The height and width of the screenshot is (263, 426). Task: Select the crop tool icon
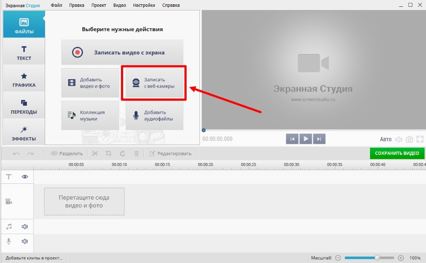click(109, 154)
